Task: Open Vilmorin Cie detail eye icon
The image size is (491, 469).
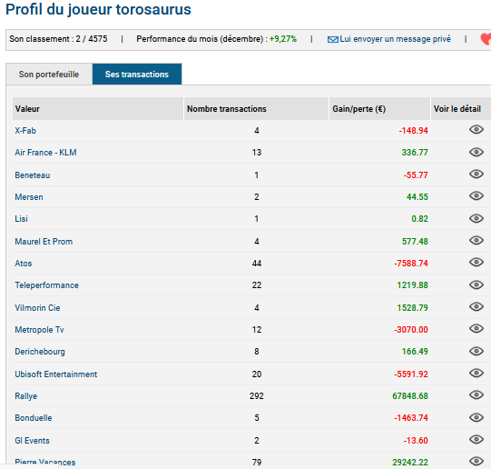Action: 476,306
